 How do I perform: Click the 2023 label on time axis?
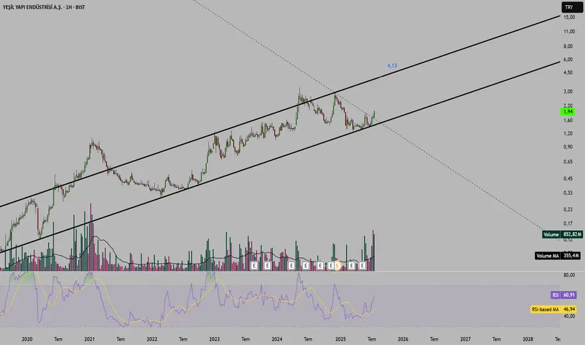point(214,339)
